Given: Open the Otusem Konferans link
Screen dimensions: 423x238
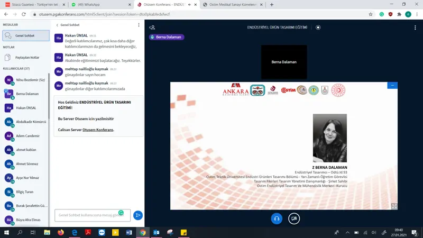Looking at the screenshot, I should tap(98, 130).
